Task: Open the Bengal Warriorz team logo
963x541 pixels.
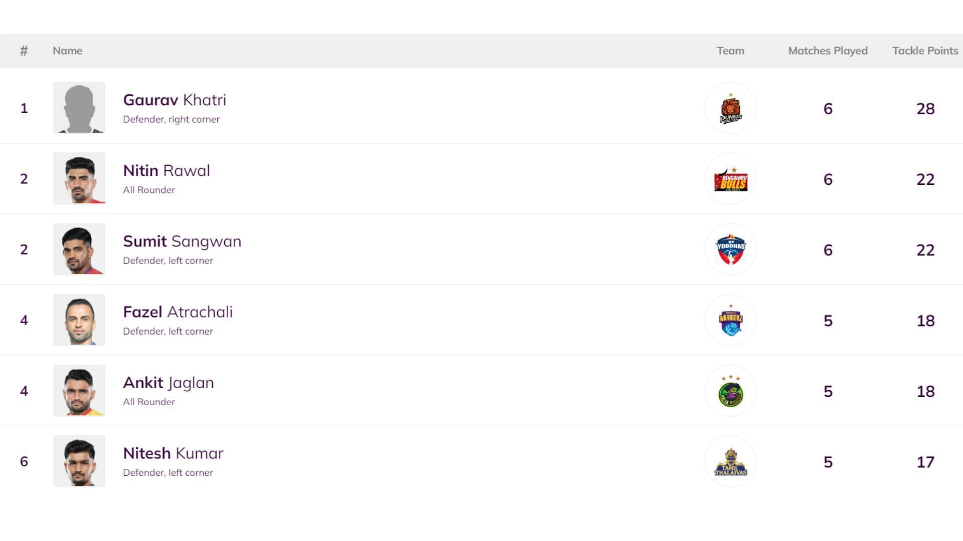Action: point(730,320)
